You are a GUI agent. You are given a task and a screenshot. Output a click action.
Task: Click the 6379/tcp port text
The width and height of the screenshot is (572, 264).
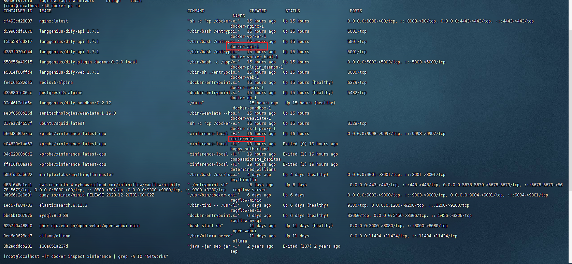(357, 83)
